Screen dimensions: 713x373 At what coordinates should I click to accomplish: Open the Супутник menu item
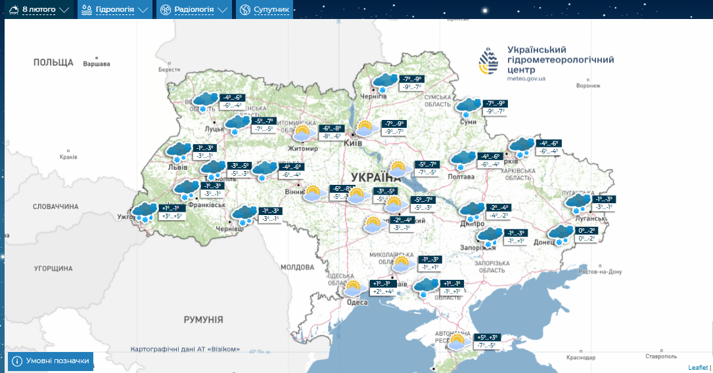coord(272,10)
